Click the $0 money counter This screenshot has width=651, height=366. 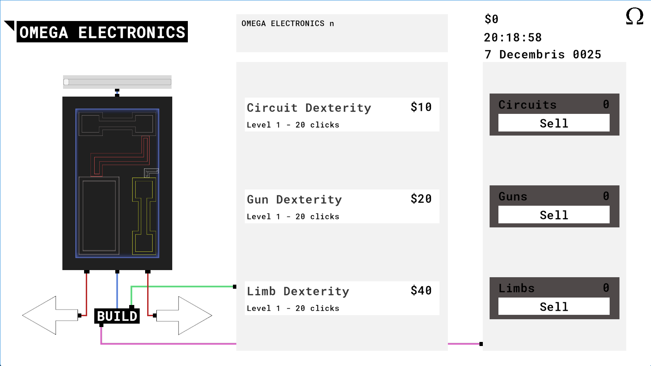(491, 19)
